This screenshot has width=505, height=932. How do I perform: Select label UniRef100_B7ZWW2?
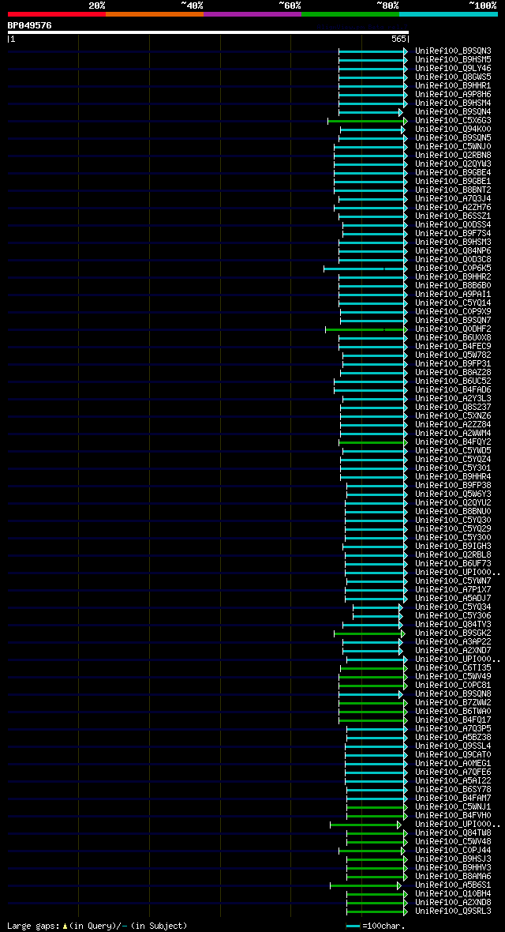(453, 703)
